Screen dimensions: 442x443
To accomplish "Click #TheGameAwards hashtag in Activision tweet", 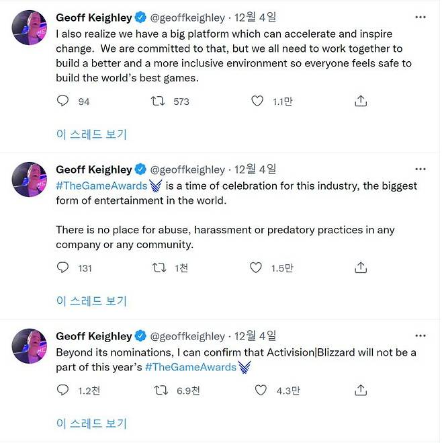I will [x=191, y=367].
